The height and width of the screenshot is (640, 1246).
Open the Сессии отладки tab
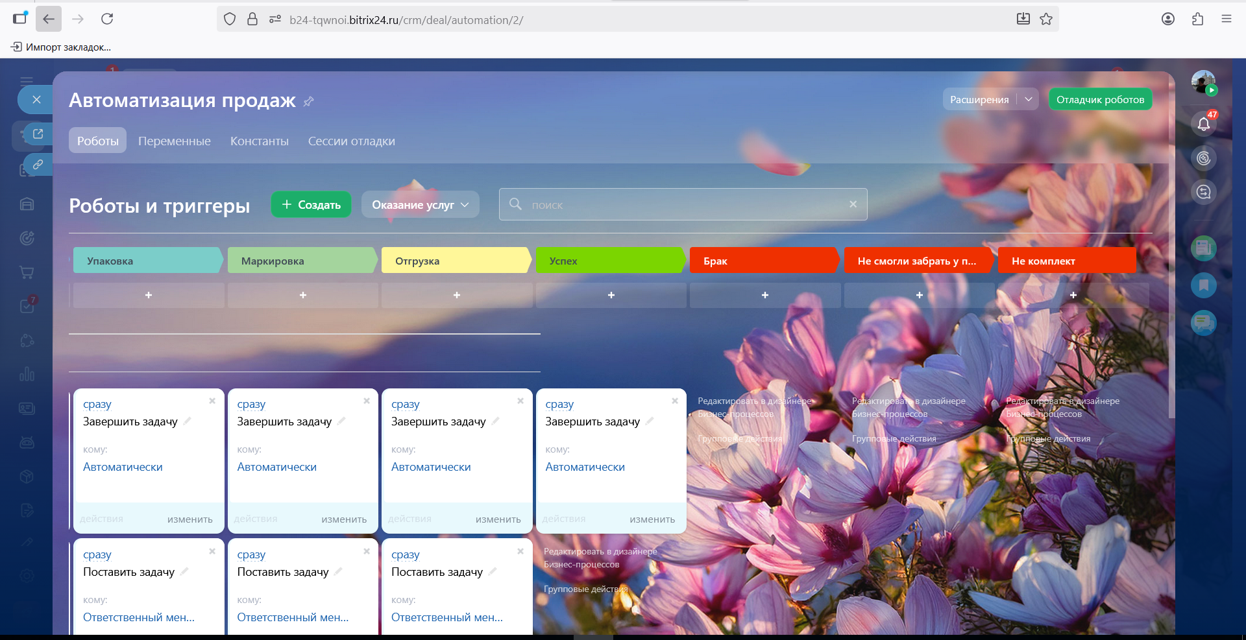point(352,141)
